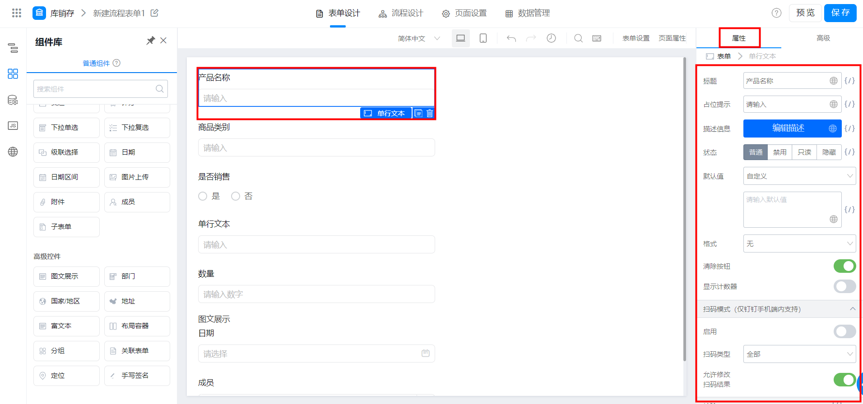Screen dimensions: 863x404
Task: Click help icon beside 普通组件
Action: tap(116, 63)
